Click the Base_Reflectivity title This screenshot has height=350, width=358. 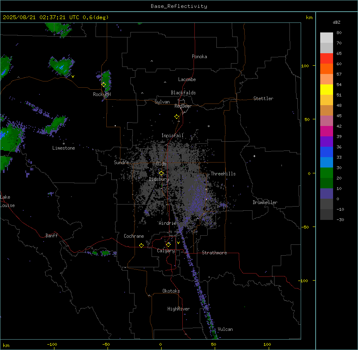179,6
